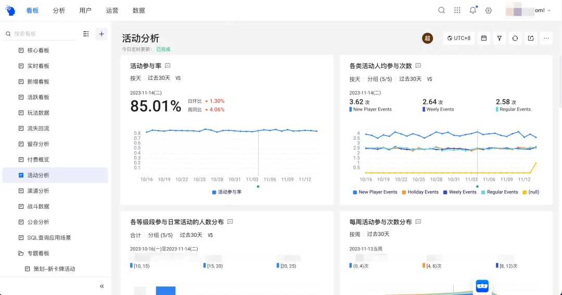562x295 pixels.
Task: Toggle the dashboard list view icon
Action: pos(86,34)
